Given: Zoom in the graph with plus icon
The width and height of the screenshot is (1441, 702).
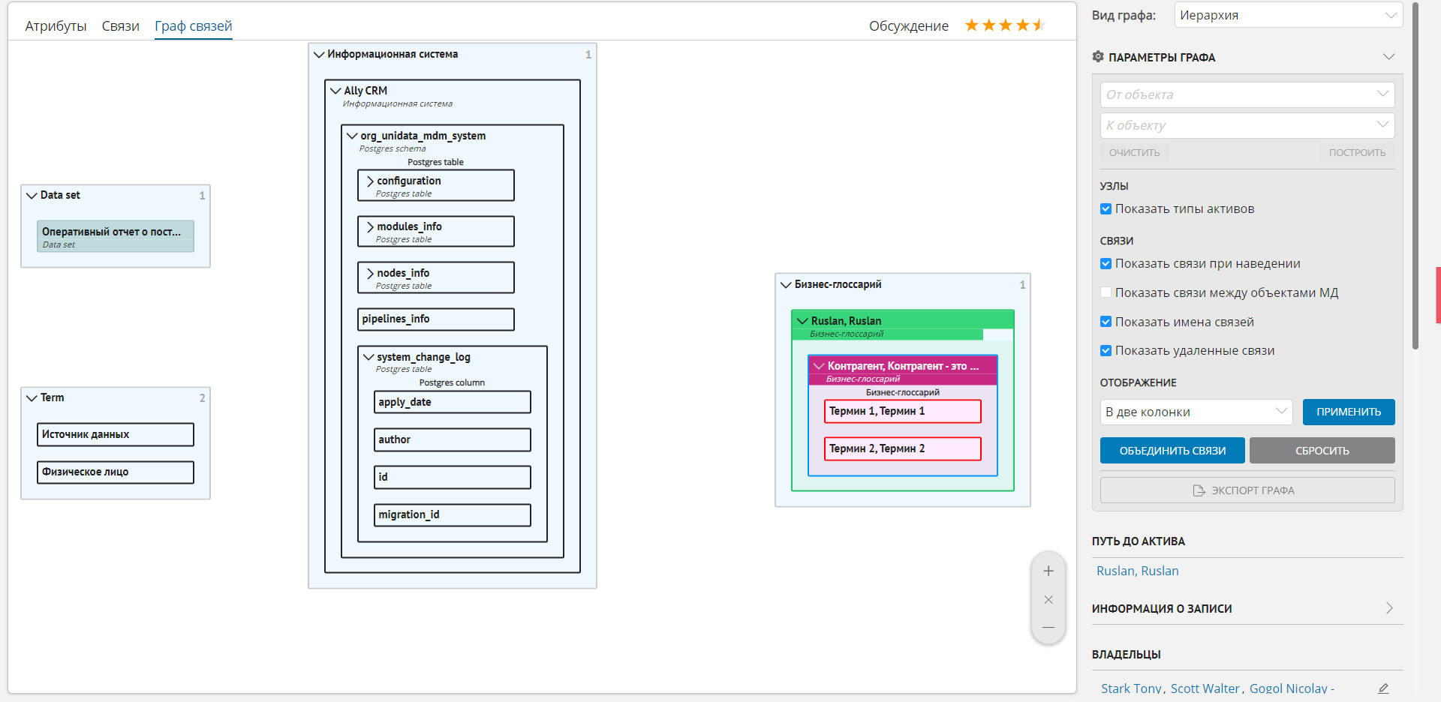Looking at the screenshot, I should coord(1048,571).
